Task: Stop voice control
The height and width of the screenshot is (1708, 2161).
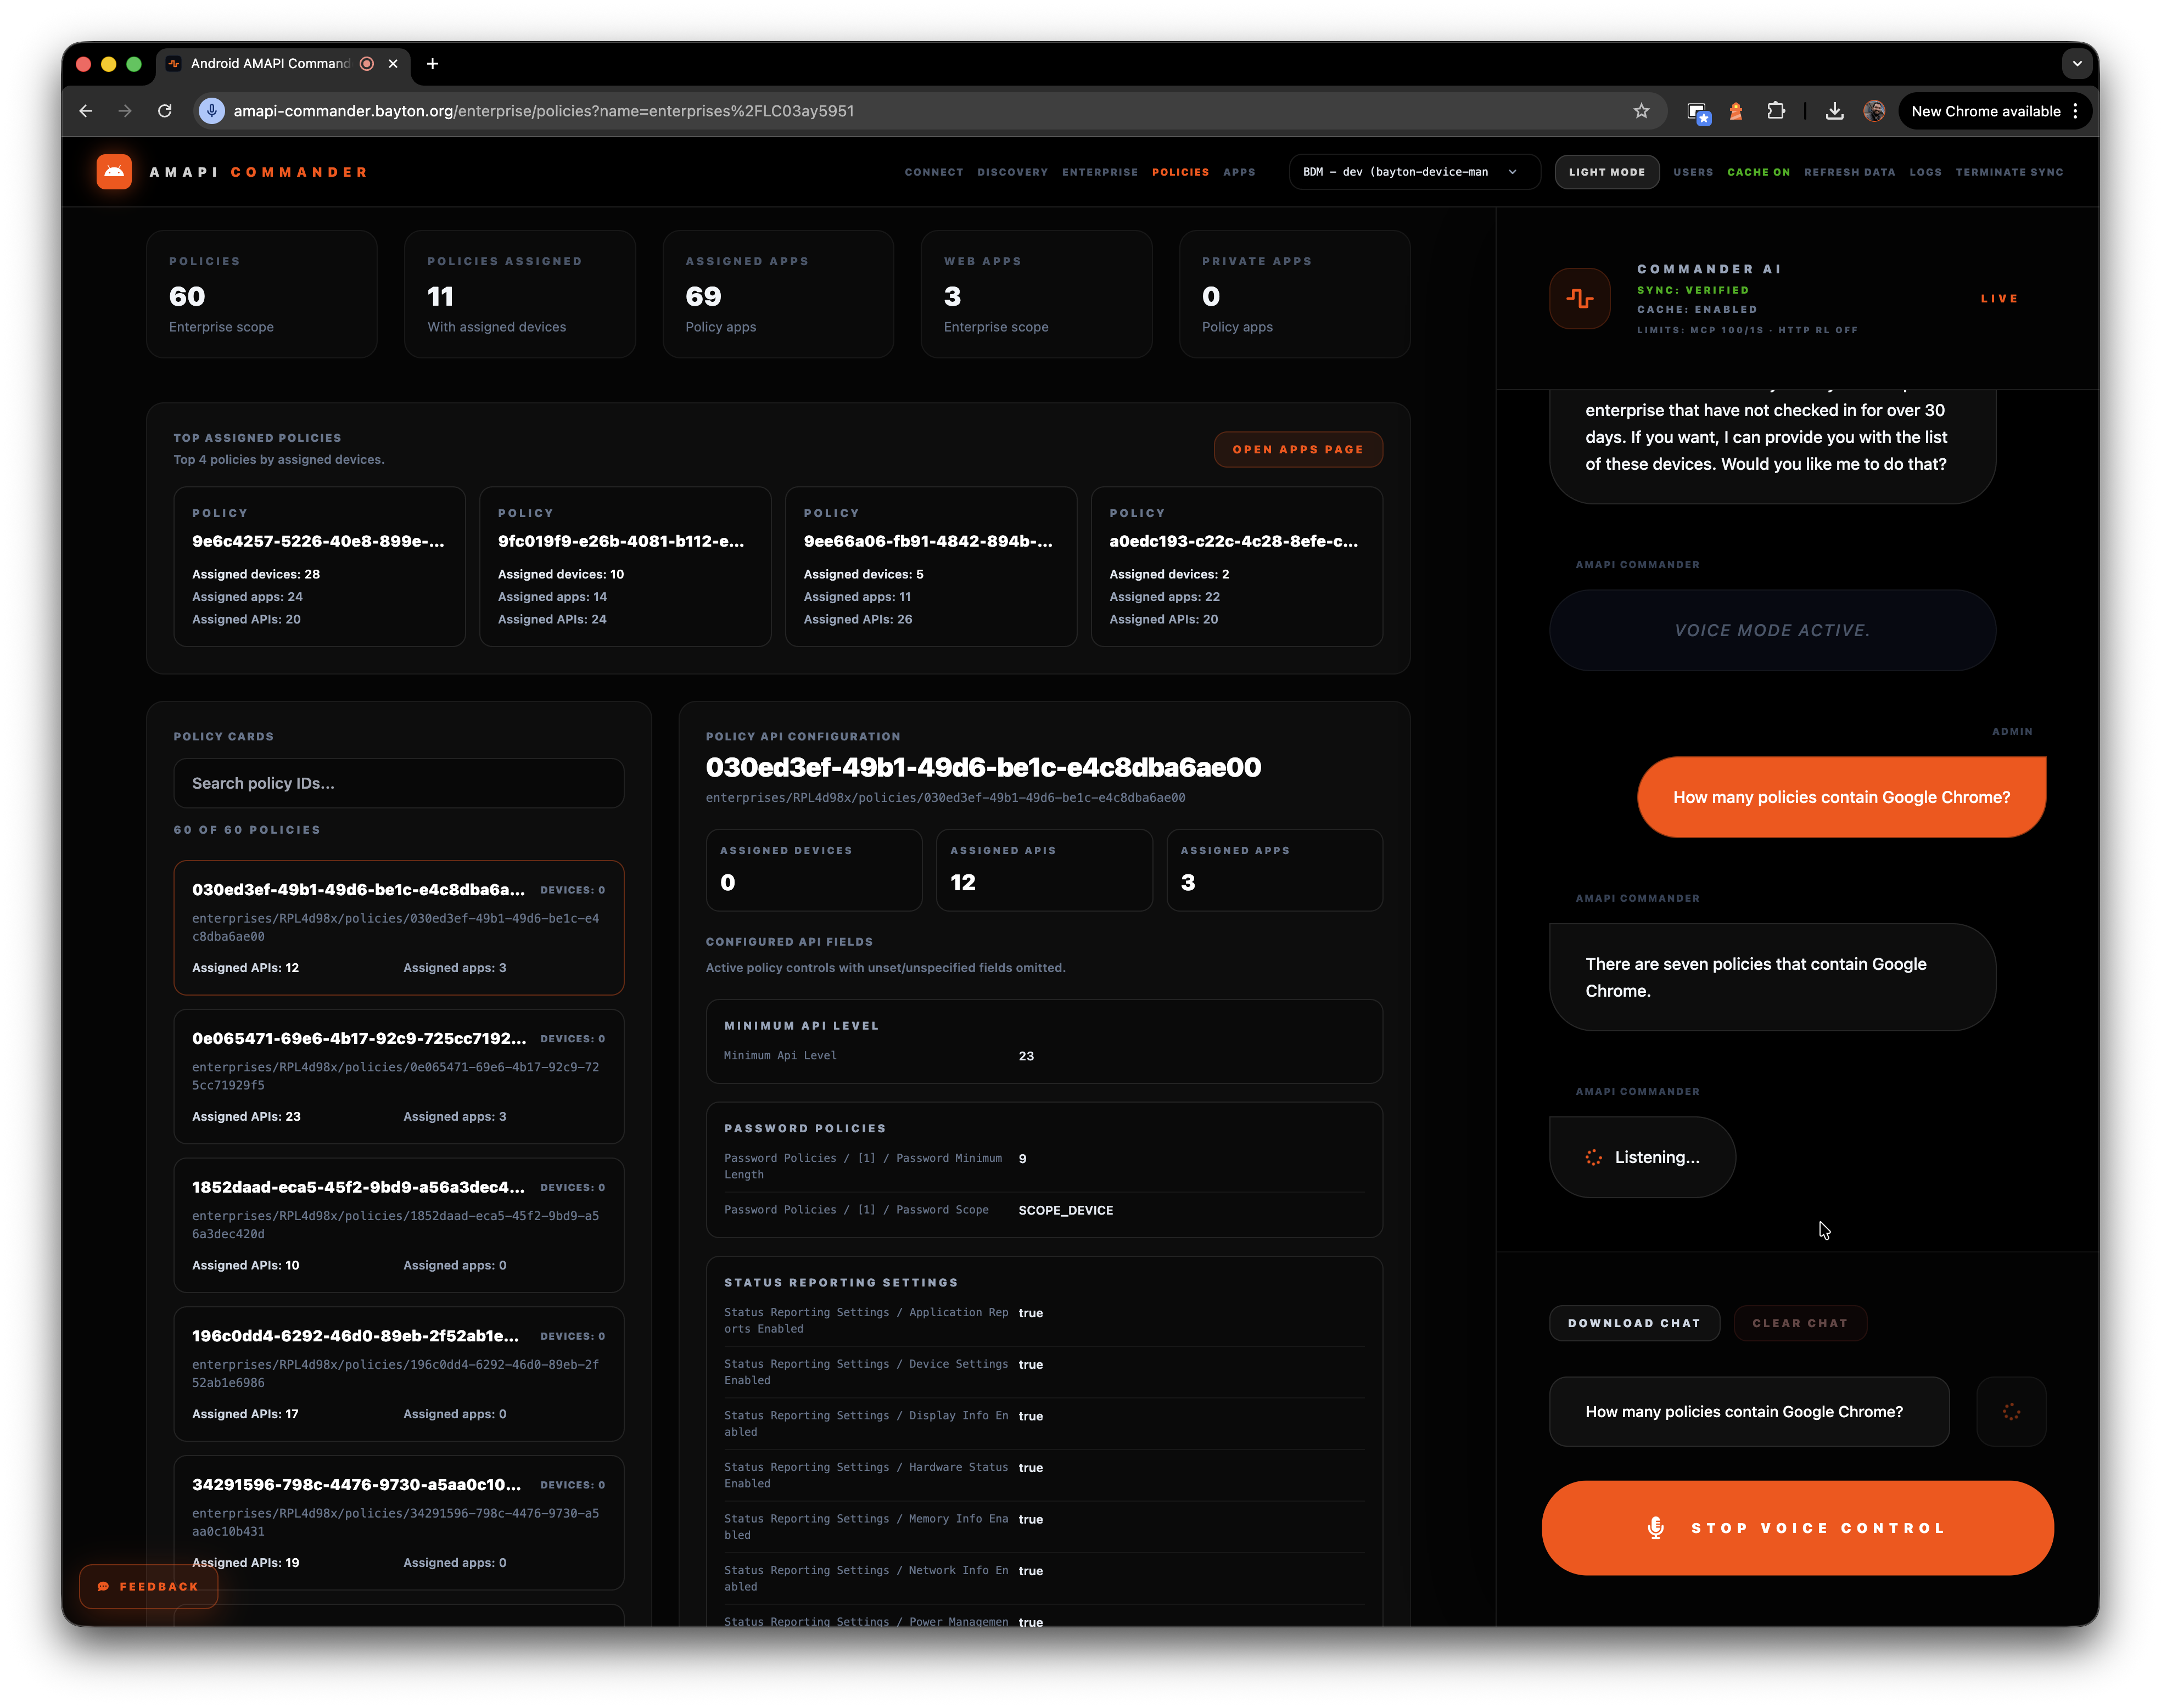Action: [x=1797, y=1527]
